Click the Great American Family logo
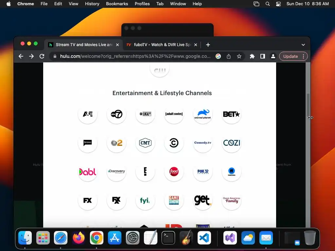335x251 pixels. pos(231,200)
